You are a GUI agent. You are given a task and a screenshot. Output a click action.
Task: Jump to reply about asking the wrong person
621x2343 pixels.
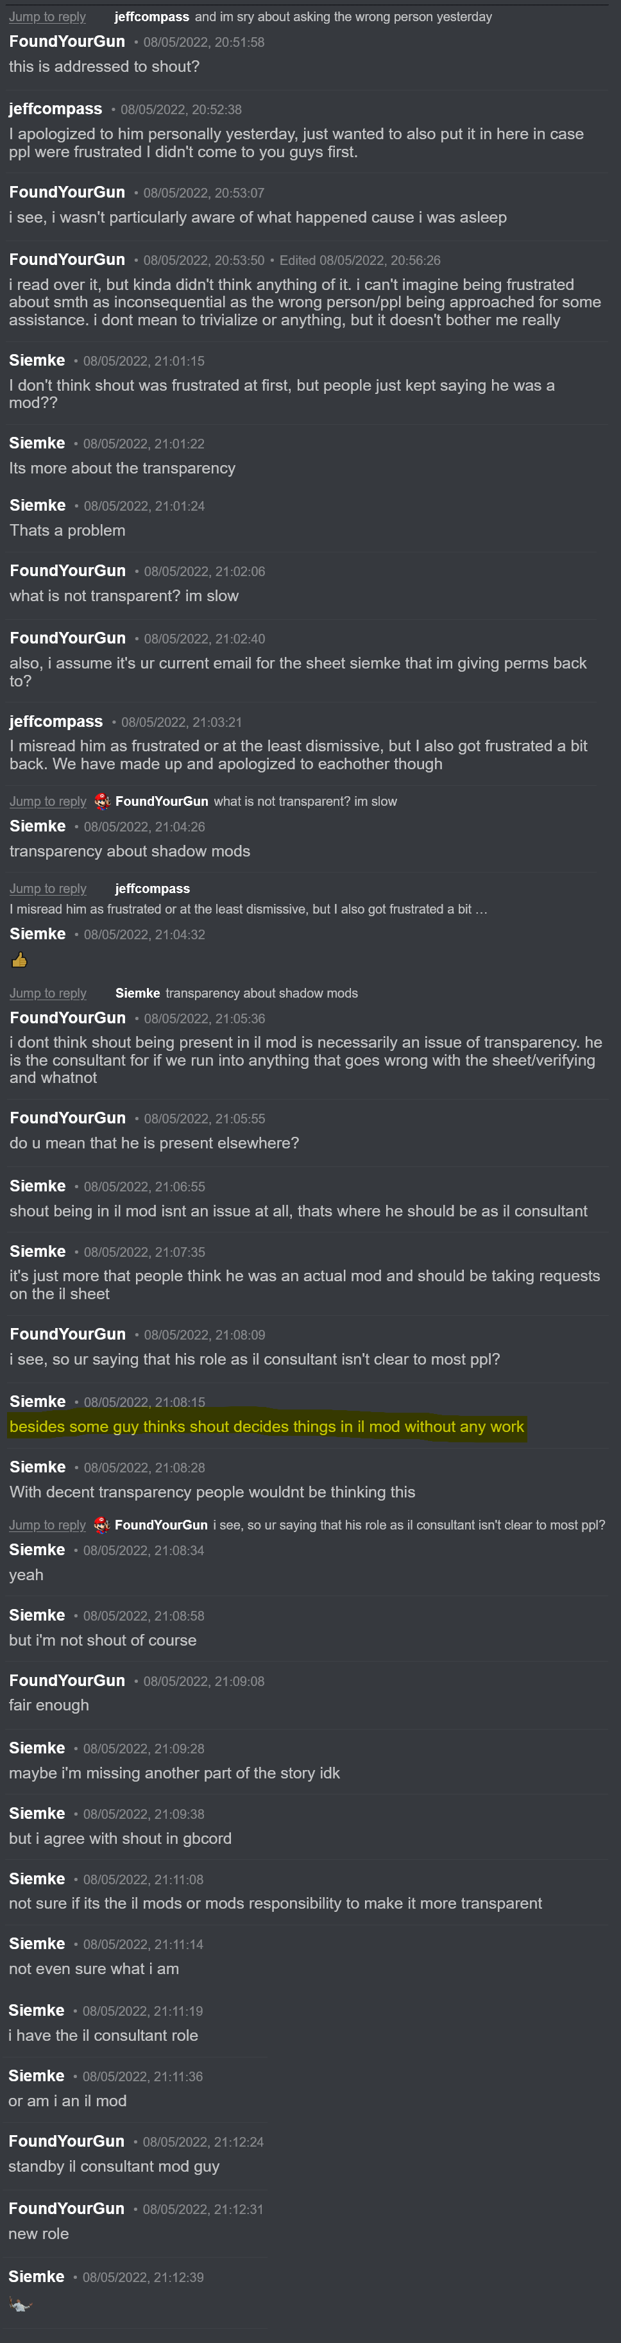click(47, 17)
